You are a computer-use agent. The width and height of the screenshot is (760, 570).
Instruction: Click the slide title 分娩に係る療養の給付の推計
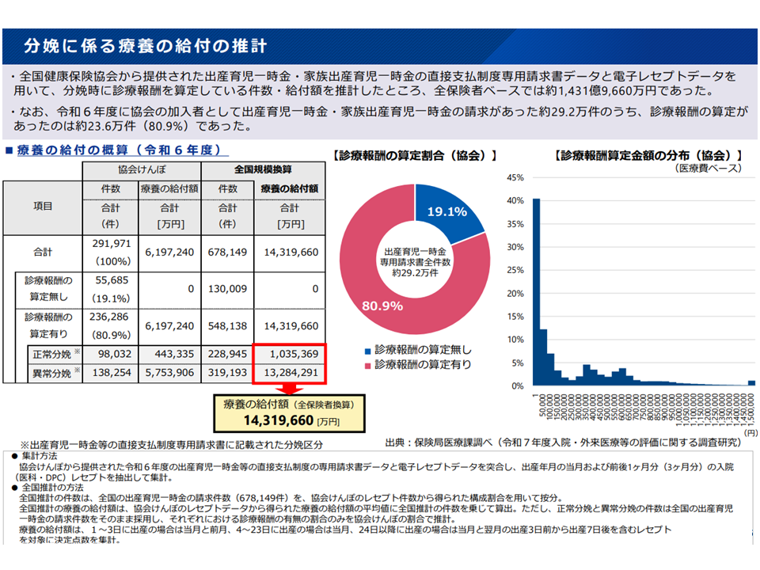(144, 45)
